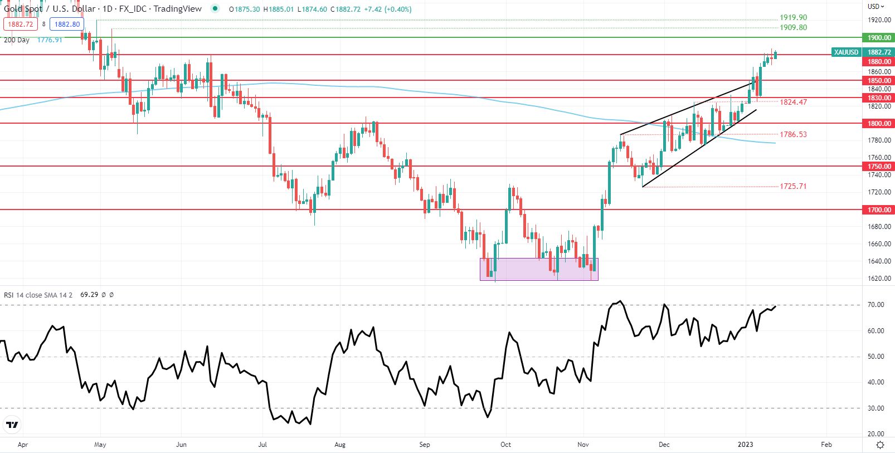This screenshot has width=895, height=453.
Task: Click the low price L1874.60
Action: (x=313, y=9)
